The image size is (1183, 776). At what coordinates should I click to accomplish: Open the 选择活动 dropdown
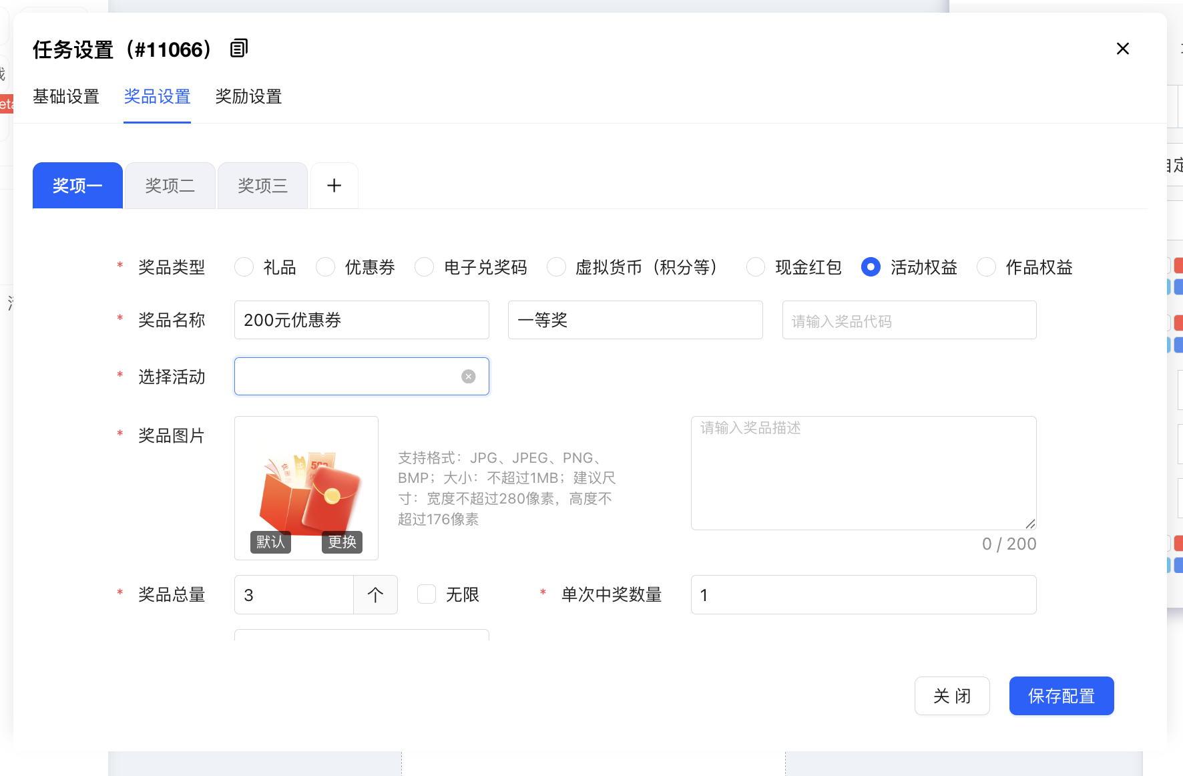pyautogui.click(x=347, y=377)
